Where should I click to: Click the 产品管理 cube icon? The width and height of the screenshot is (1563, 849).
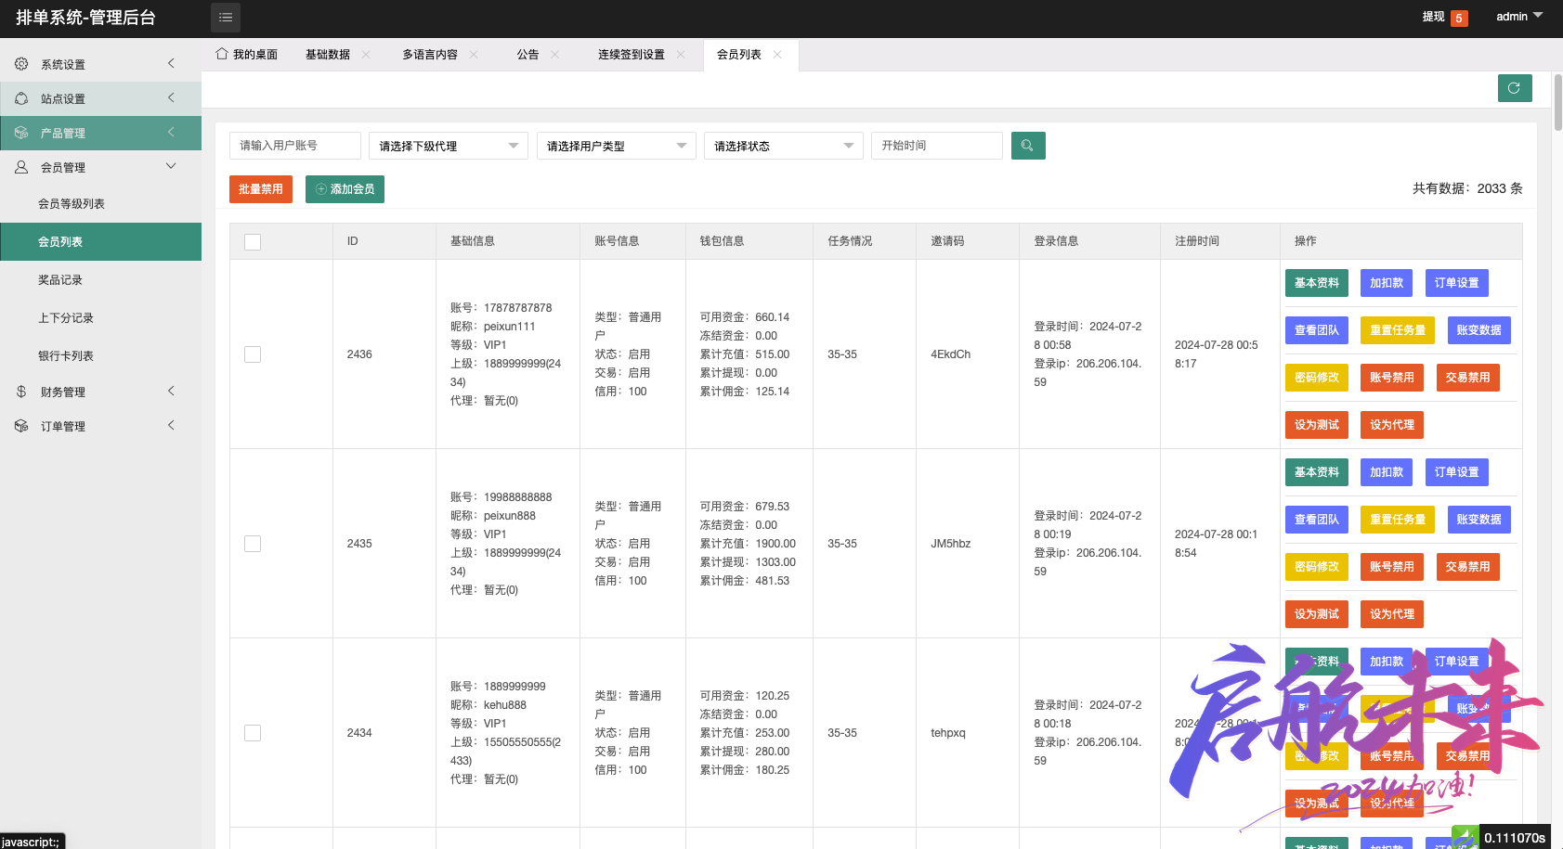(21, 133)
